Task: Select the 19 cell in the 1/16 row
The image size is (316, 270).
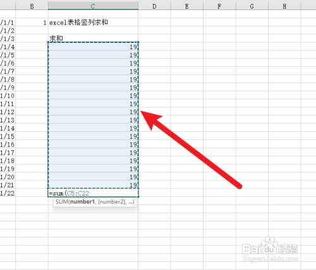Action: pyautogui.click(x=93, y=144)
